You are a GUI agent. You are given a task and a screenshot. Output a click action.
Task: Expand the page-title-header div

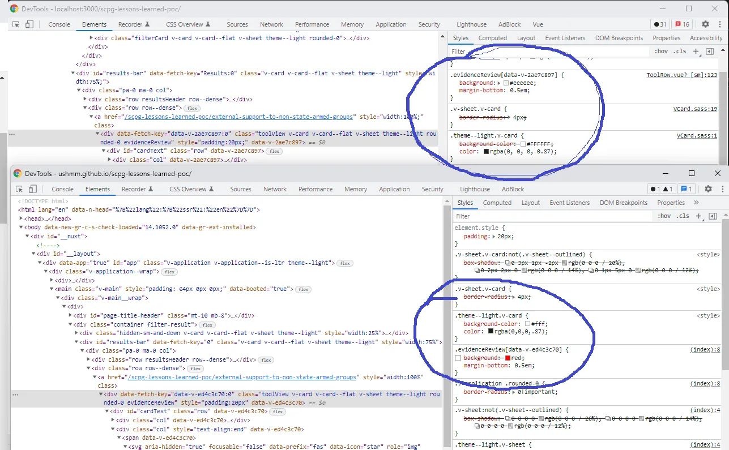70,315
